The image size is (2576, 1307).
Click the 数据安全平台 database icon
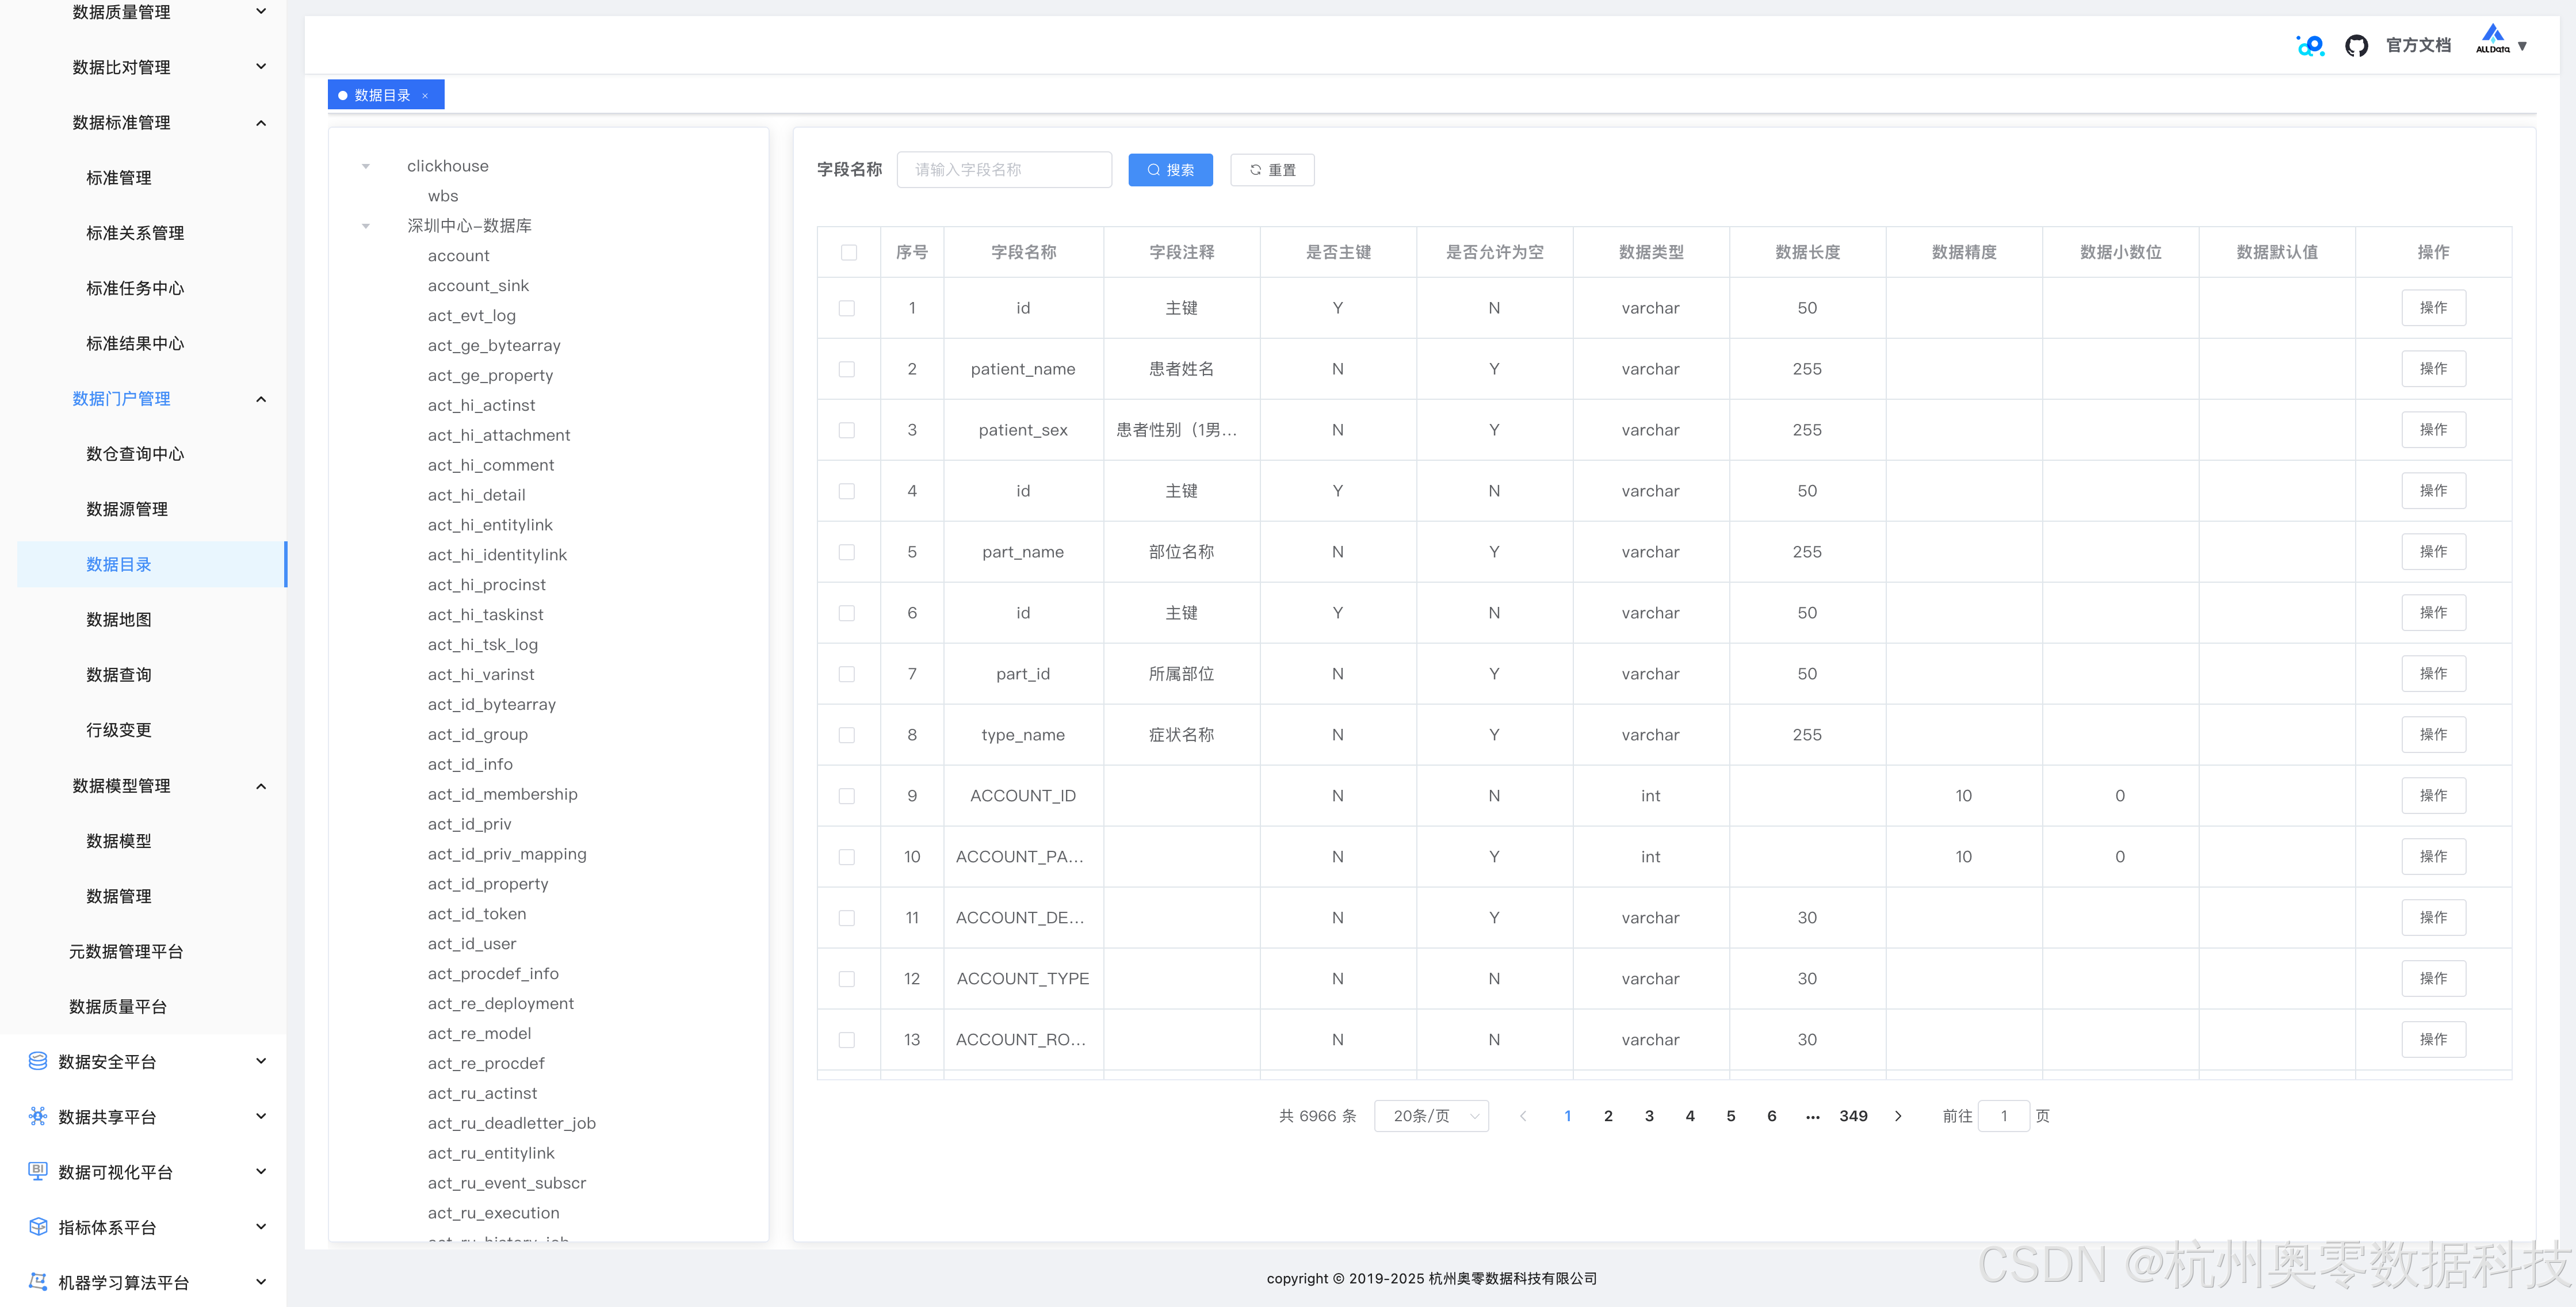[x=38, y=1061]
